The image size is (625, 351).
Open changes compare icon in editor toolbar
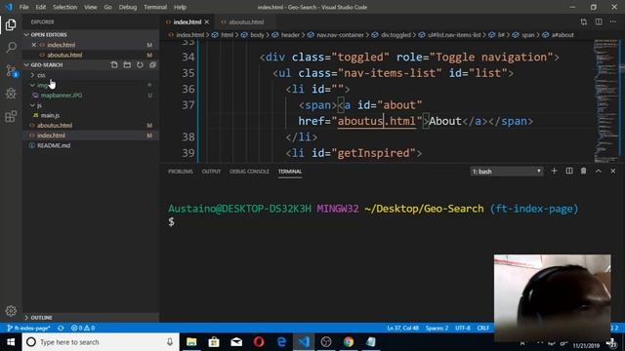(584, 21)
